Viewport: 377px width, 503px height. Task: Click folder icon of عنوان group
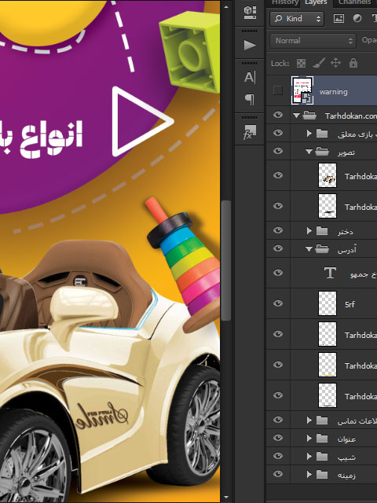coord(322,438)
